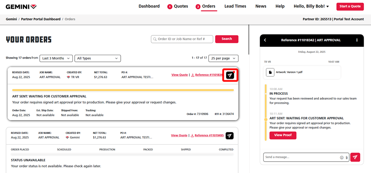Open the All Types filter dropdown
Image resolution: width=371 pixels, height=173 pixels.
pos(98,58)
